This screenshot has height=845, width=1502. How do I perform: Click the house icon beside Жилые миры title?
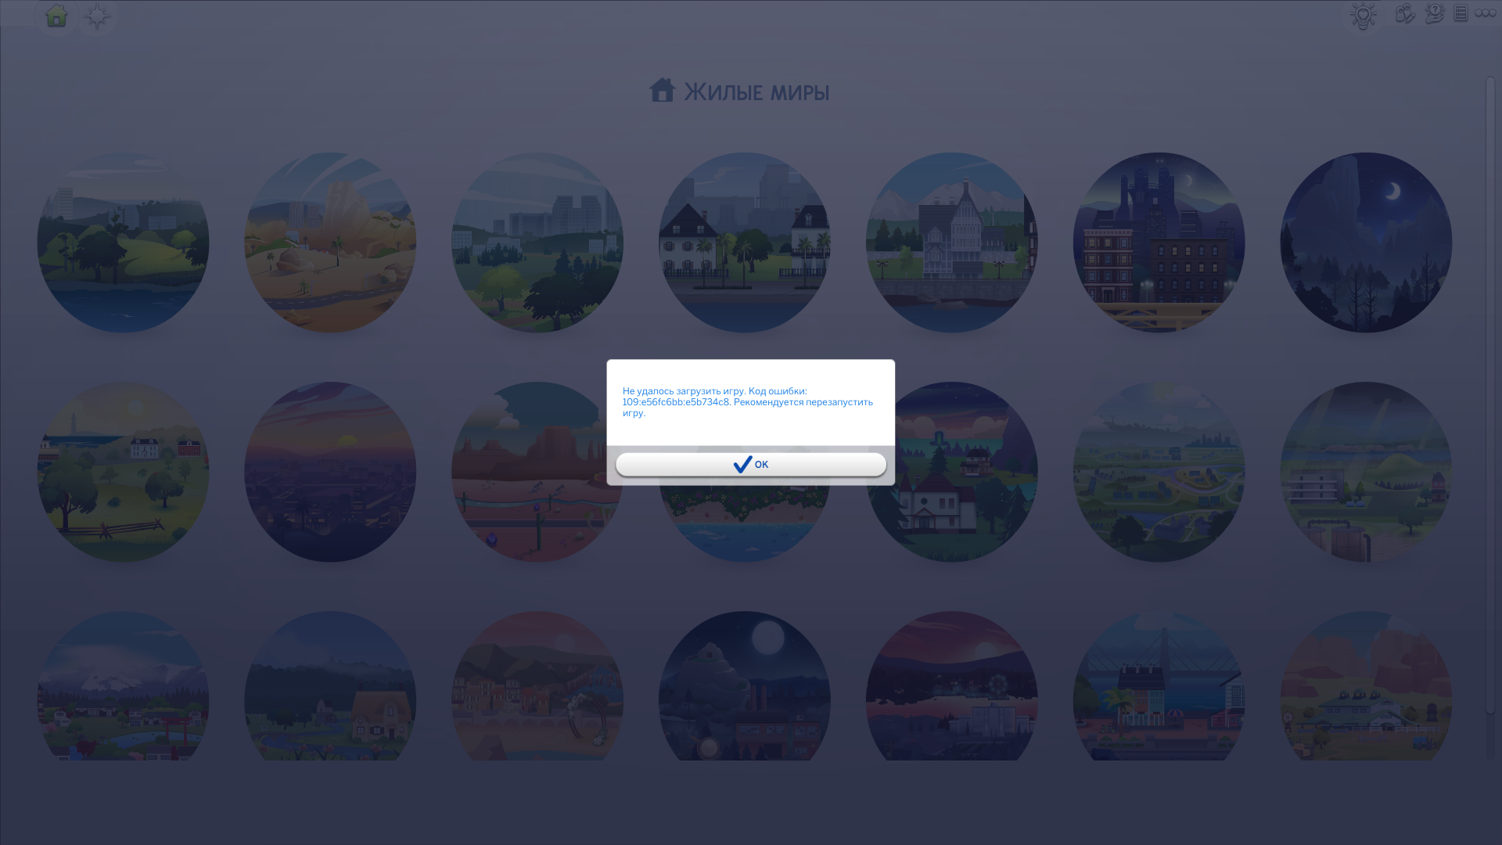(662, 90)
